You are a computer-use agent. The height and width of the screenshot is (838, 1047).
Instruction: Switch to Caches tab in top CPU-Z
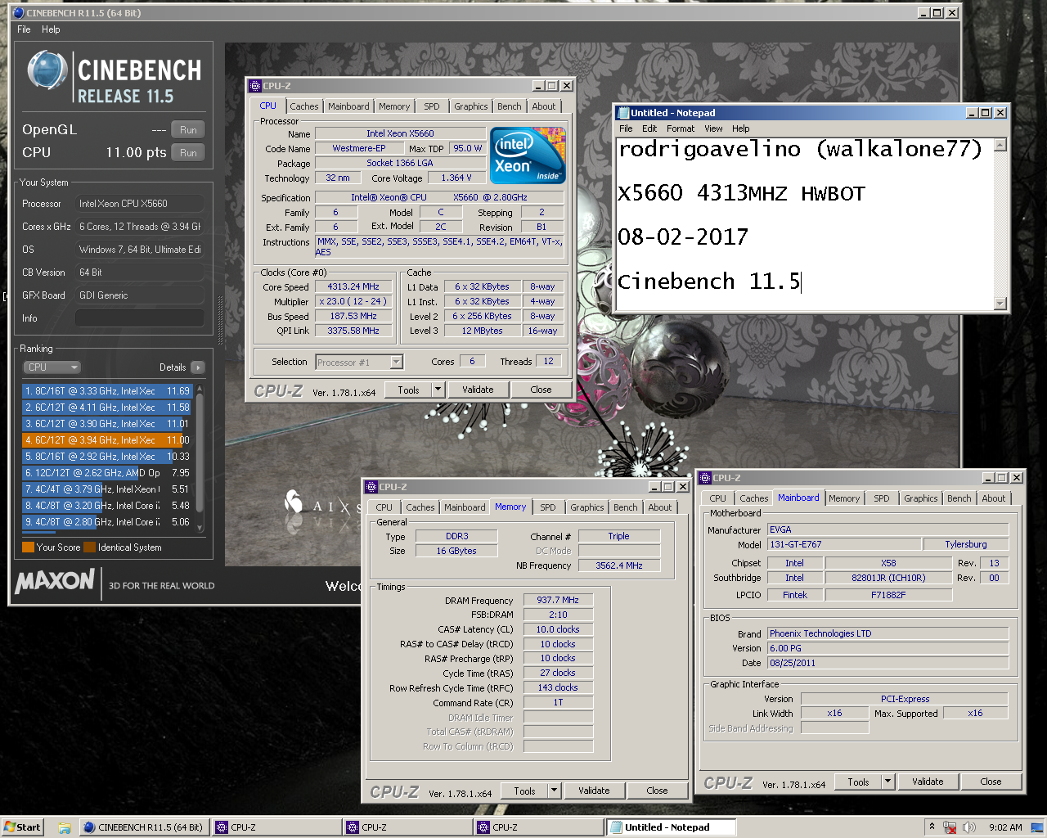[304, 106]
